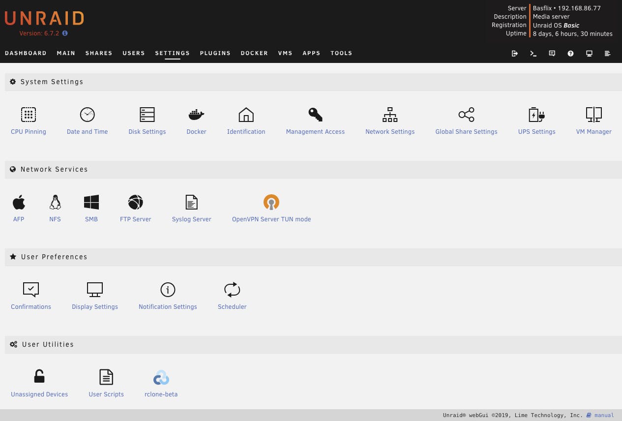622x421 pixels.
Task: Click the uptime value text
Action: 573,34
